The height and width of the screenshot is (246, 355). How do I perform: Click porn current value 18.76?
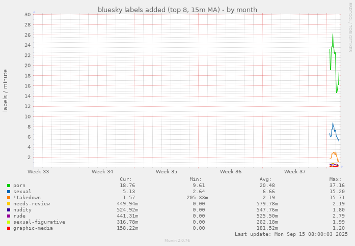pos(127,186)
